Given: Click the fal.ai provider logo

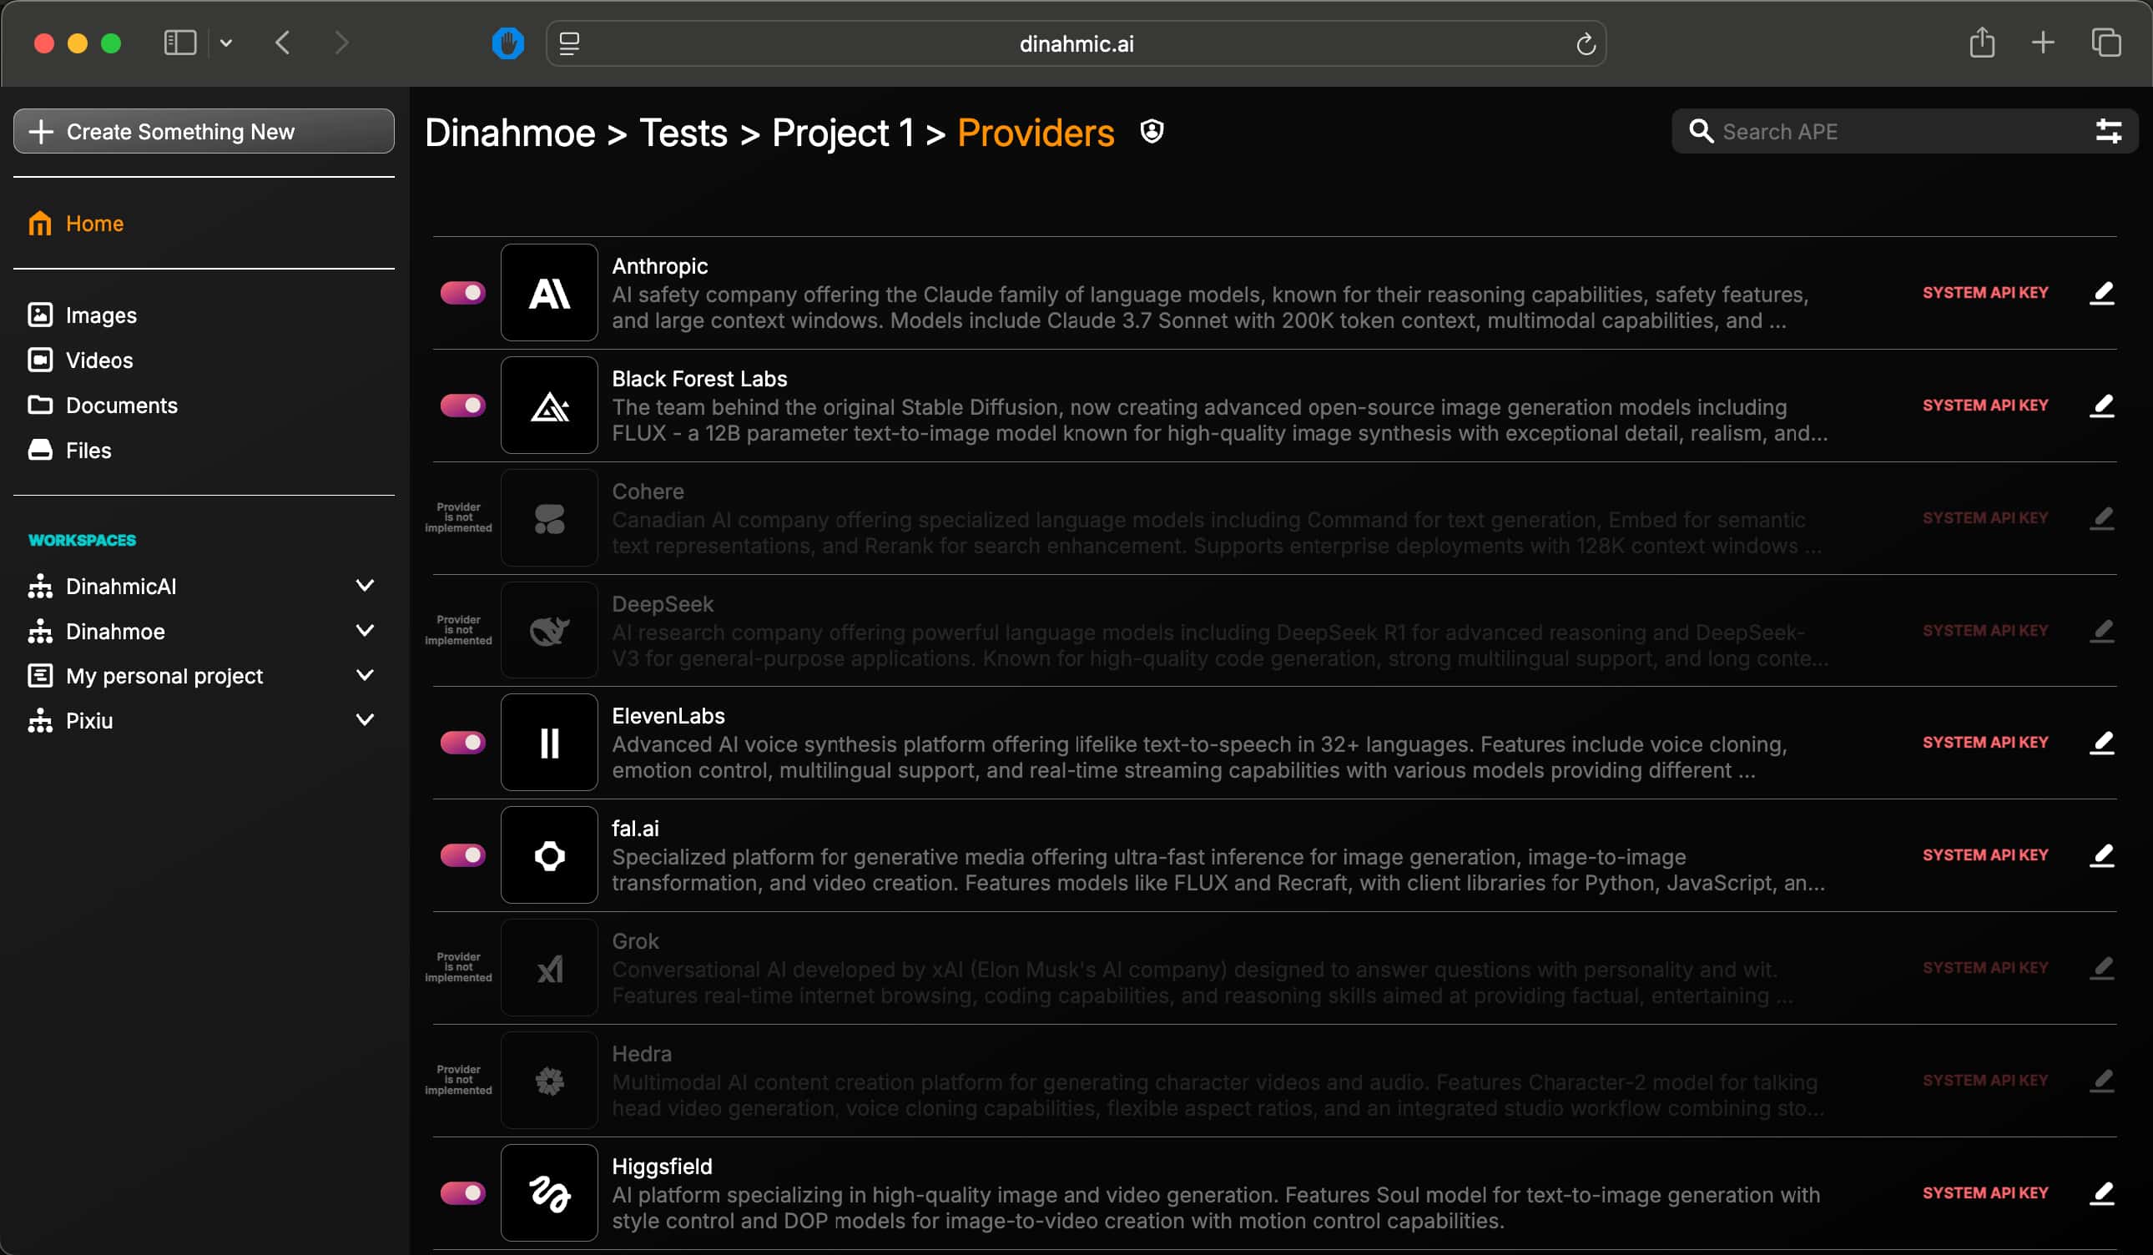Looking at the screenshot, I should [x=548, y=855].
